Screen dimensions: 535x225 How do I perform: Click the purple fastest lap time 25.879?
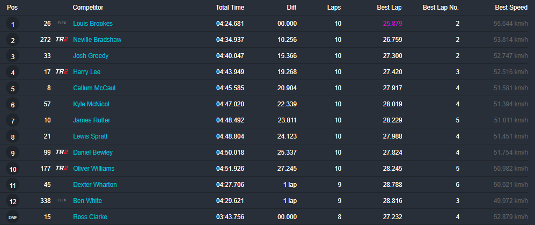(392, 24)
